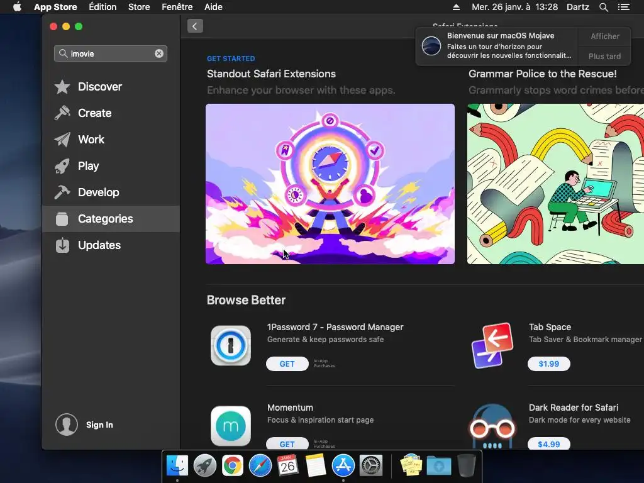Image resolution: width=644 pixels, height=483 pixels.
Task: Open the Standout Safari Extensions artwork
Action: 330,184
